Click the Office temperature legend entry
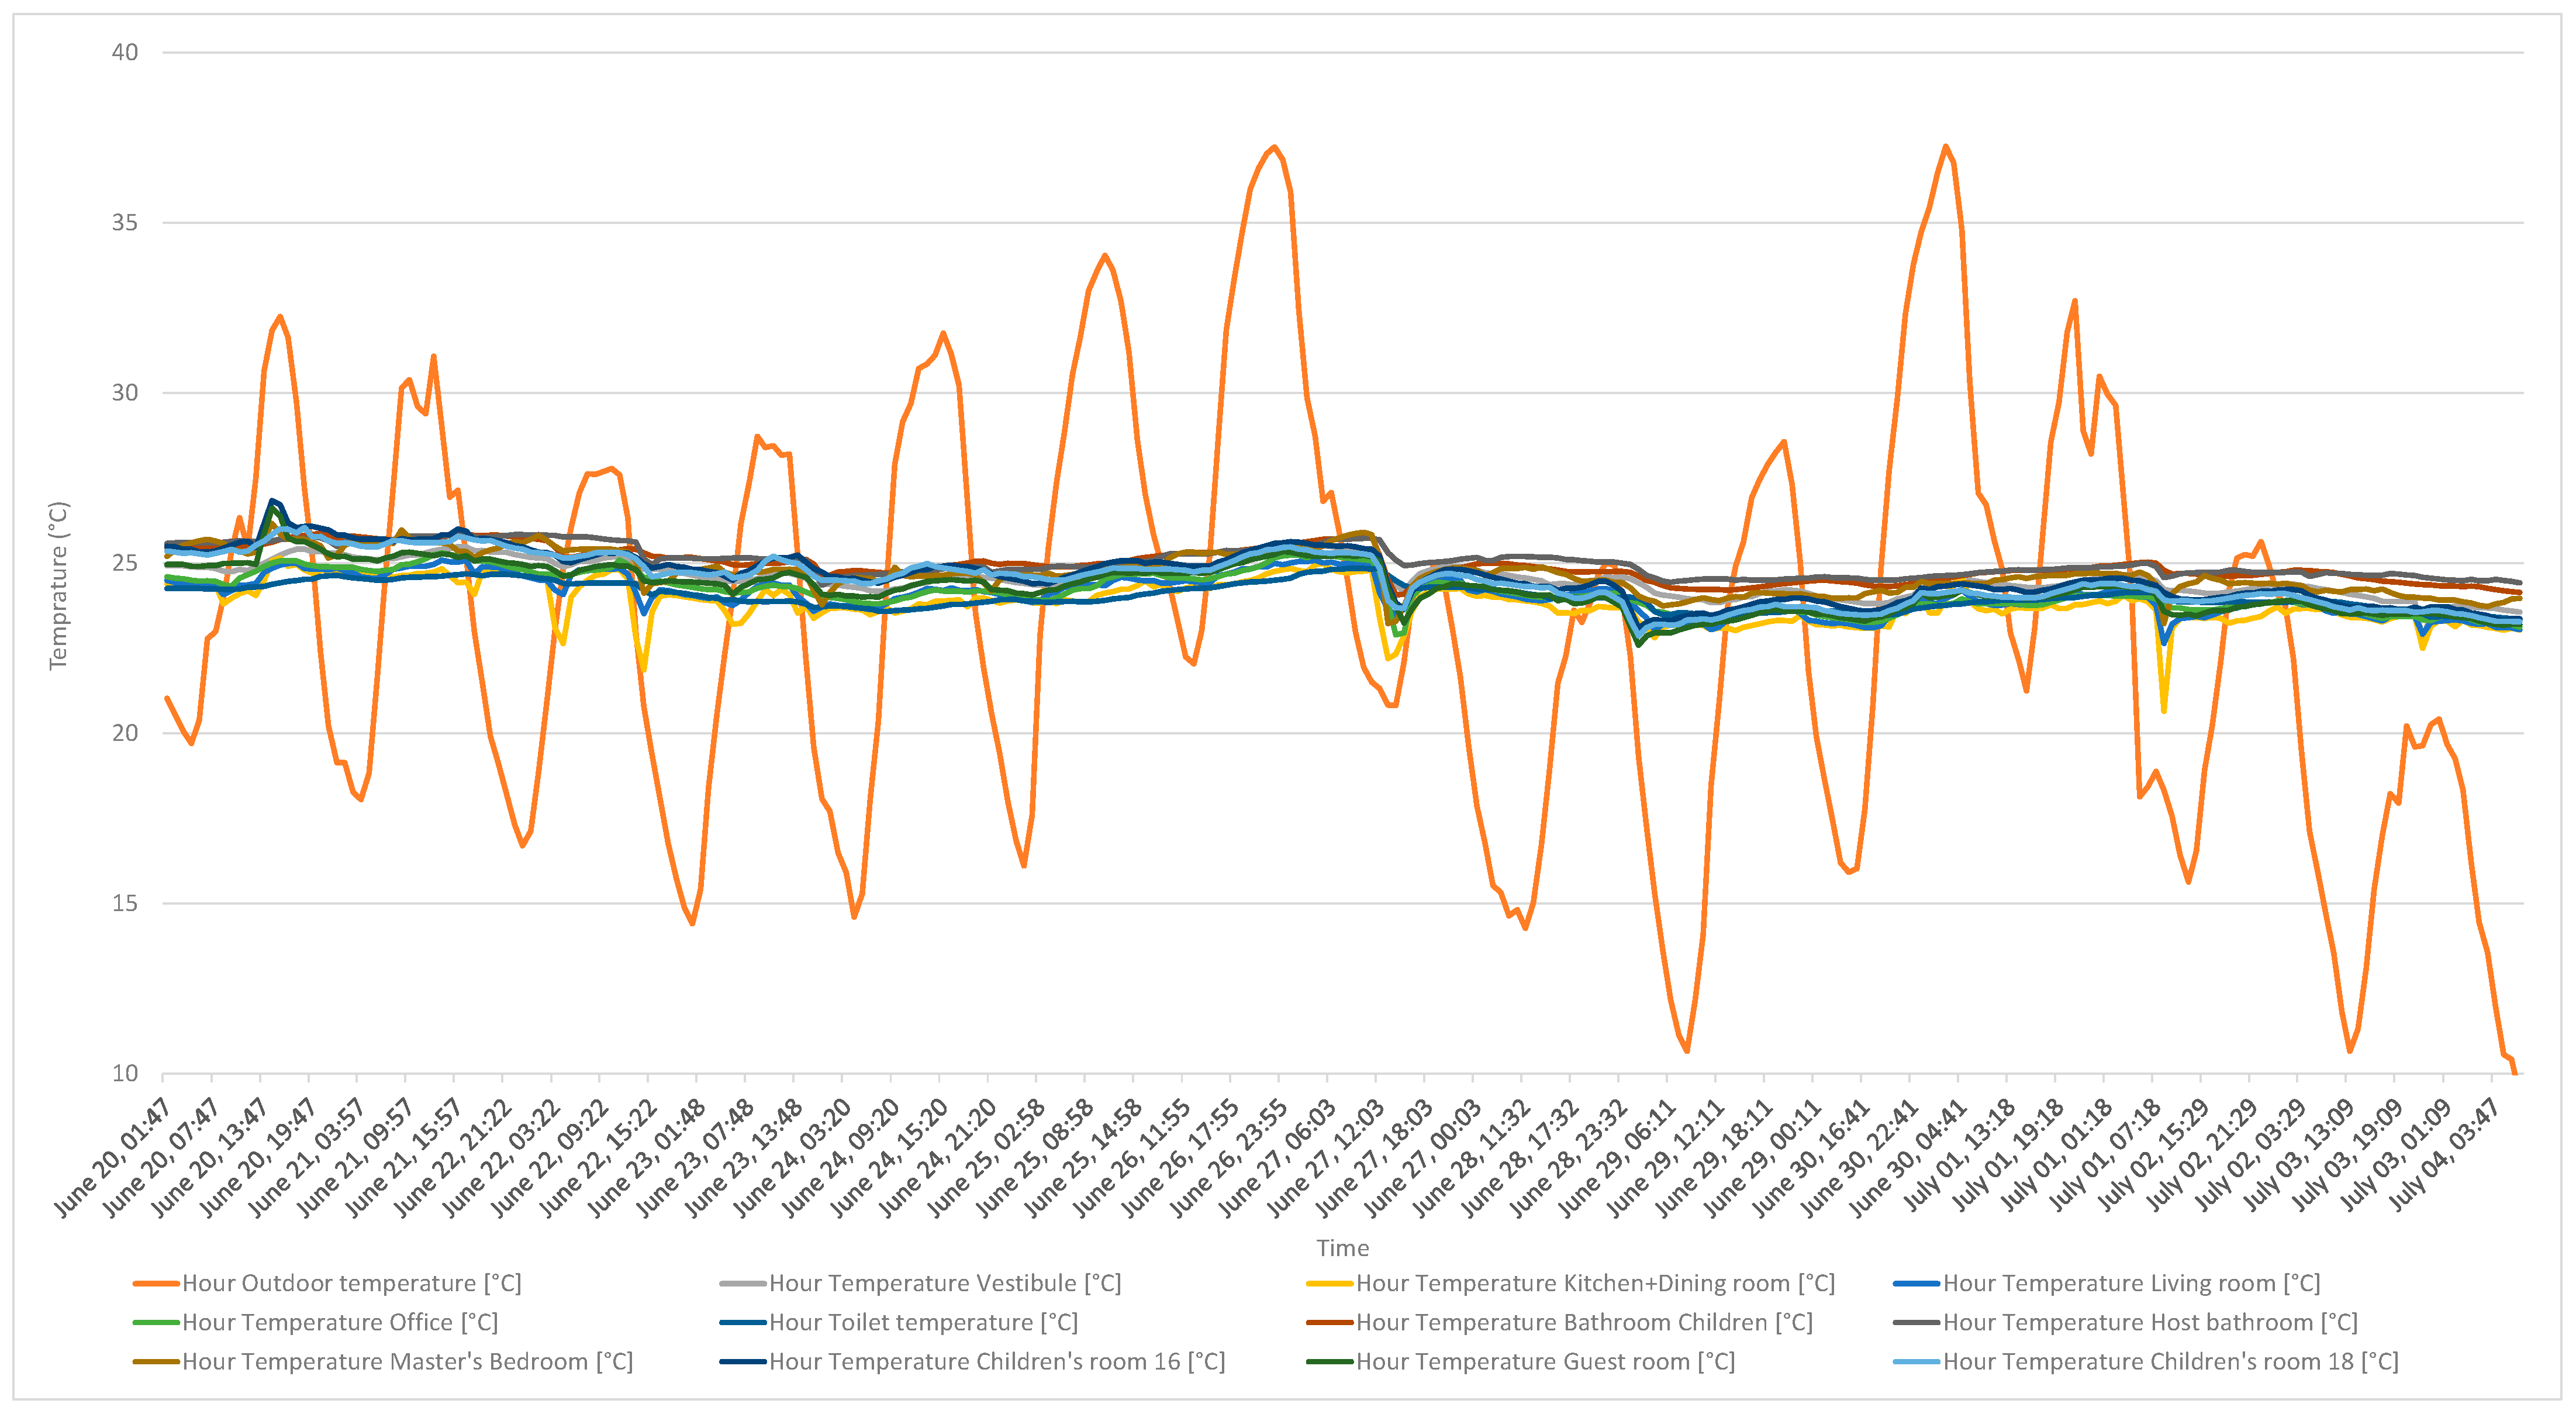Viewport: 2576px width, 1414px height. pyautogui.click(x=339, y=1322)
